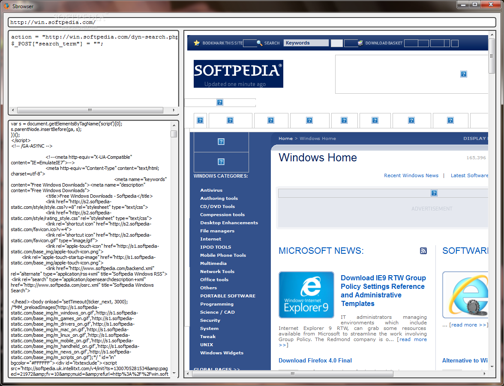Click the Softpedia logo banner
Screen dimensions: 504x386
(x=238, y=74)
